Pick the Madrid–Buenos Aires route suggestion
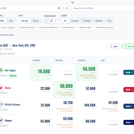The width and height of the screenshot is (134, 134). coord(104,27)
